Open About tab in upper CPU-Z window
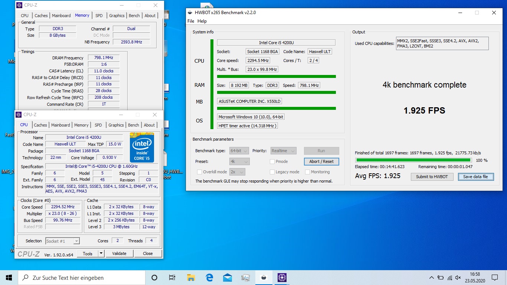The image size is (507, 285). (x=150, y=16)
